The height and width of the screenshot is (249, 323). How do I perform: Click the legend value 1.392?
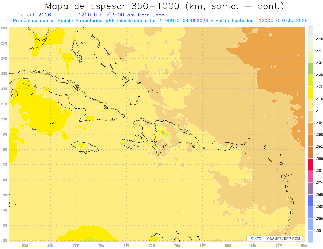[x=319, y=147]
